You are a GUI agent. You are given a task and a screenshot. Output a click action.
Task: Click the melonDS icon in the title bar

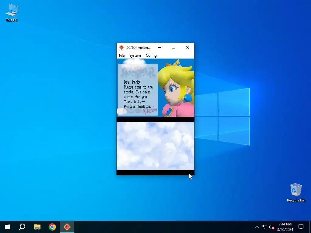pos(121,48)
